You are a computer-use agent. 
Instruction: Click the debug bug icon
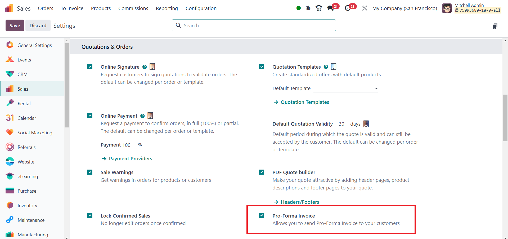tap(308, 8)
